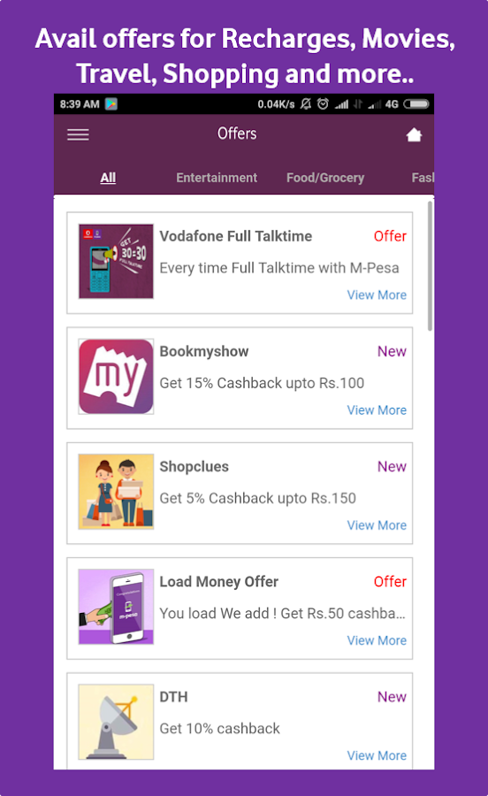View more on Bookmyshow cashback offer
The image size is (488, 796).
pyautogui.click(x=377, y=410)
